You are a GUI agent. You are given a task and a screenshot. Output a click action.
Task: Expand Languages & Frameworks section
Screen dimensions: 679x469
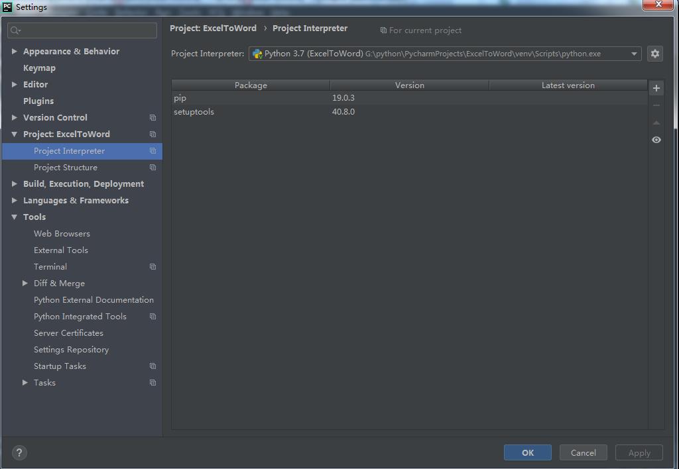pos(15,200)
